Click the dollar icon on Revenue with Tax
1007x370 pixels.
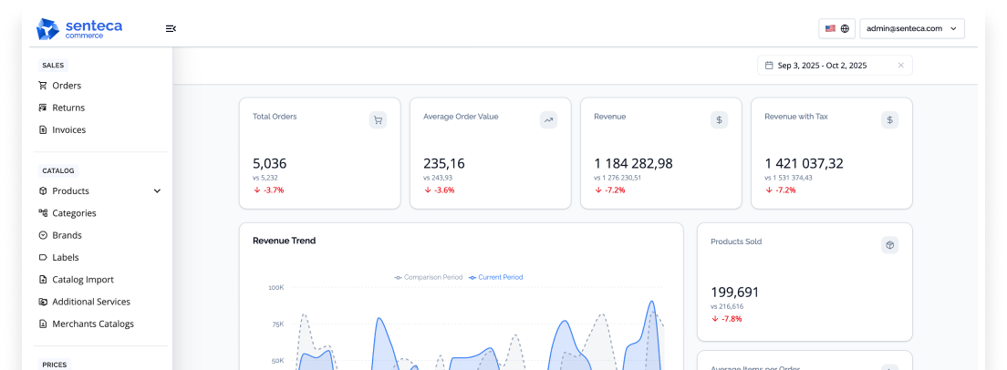tap(889, 120)
